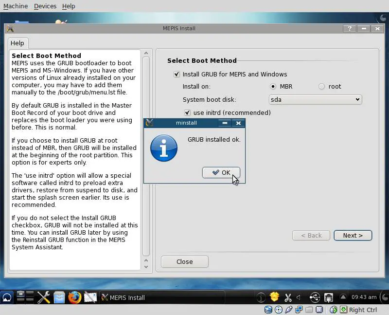Open the package update tray icon
Screen dimensions: 389x315
(x=274, y=297)
